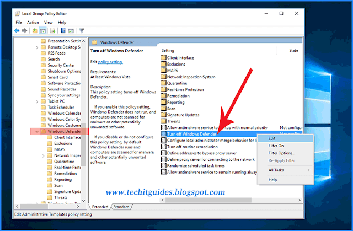Select Threats in the left tree

57,198
